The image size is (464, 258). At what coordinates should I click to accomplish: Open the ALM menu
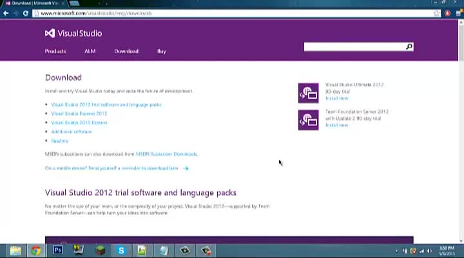pyautogui.click(x=90, y=51)
